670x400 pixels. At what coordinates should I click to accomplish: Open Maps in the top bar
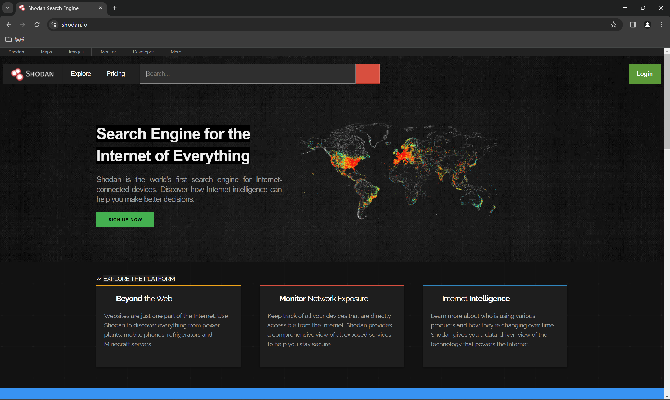[46, 52]
